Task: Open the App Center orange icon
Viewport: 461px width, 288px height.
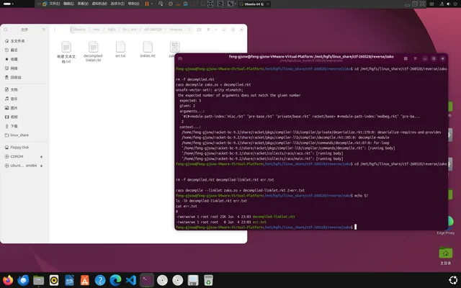Action: (x=85, y=280)
